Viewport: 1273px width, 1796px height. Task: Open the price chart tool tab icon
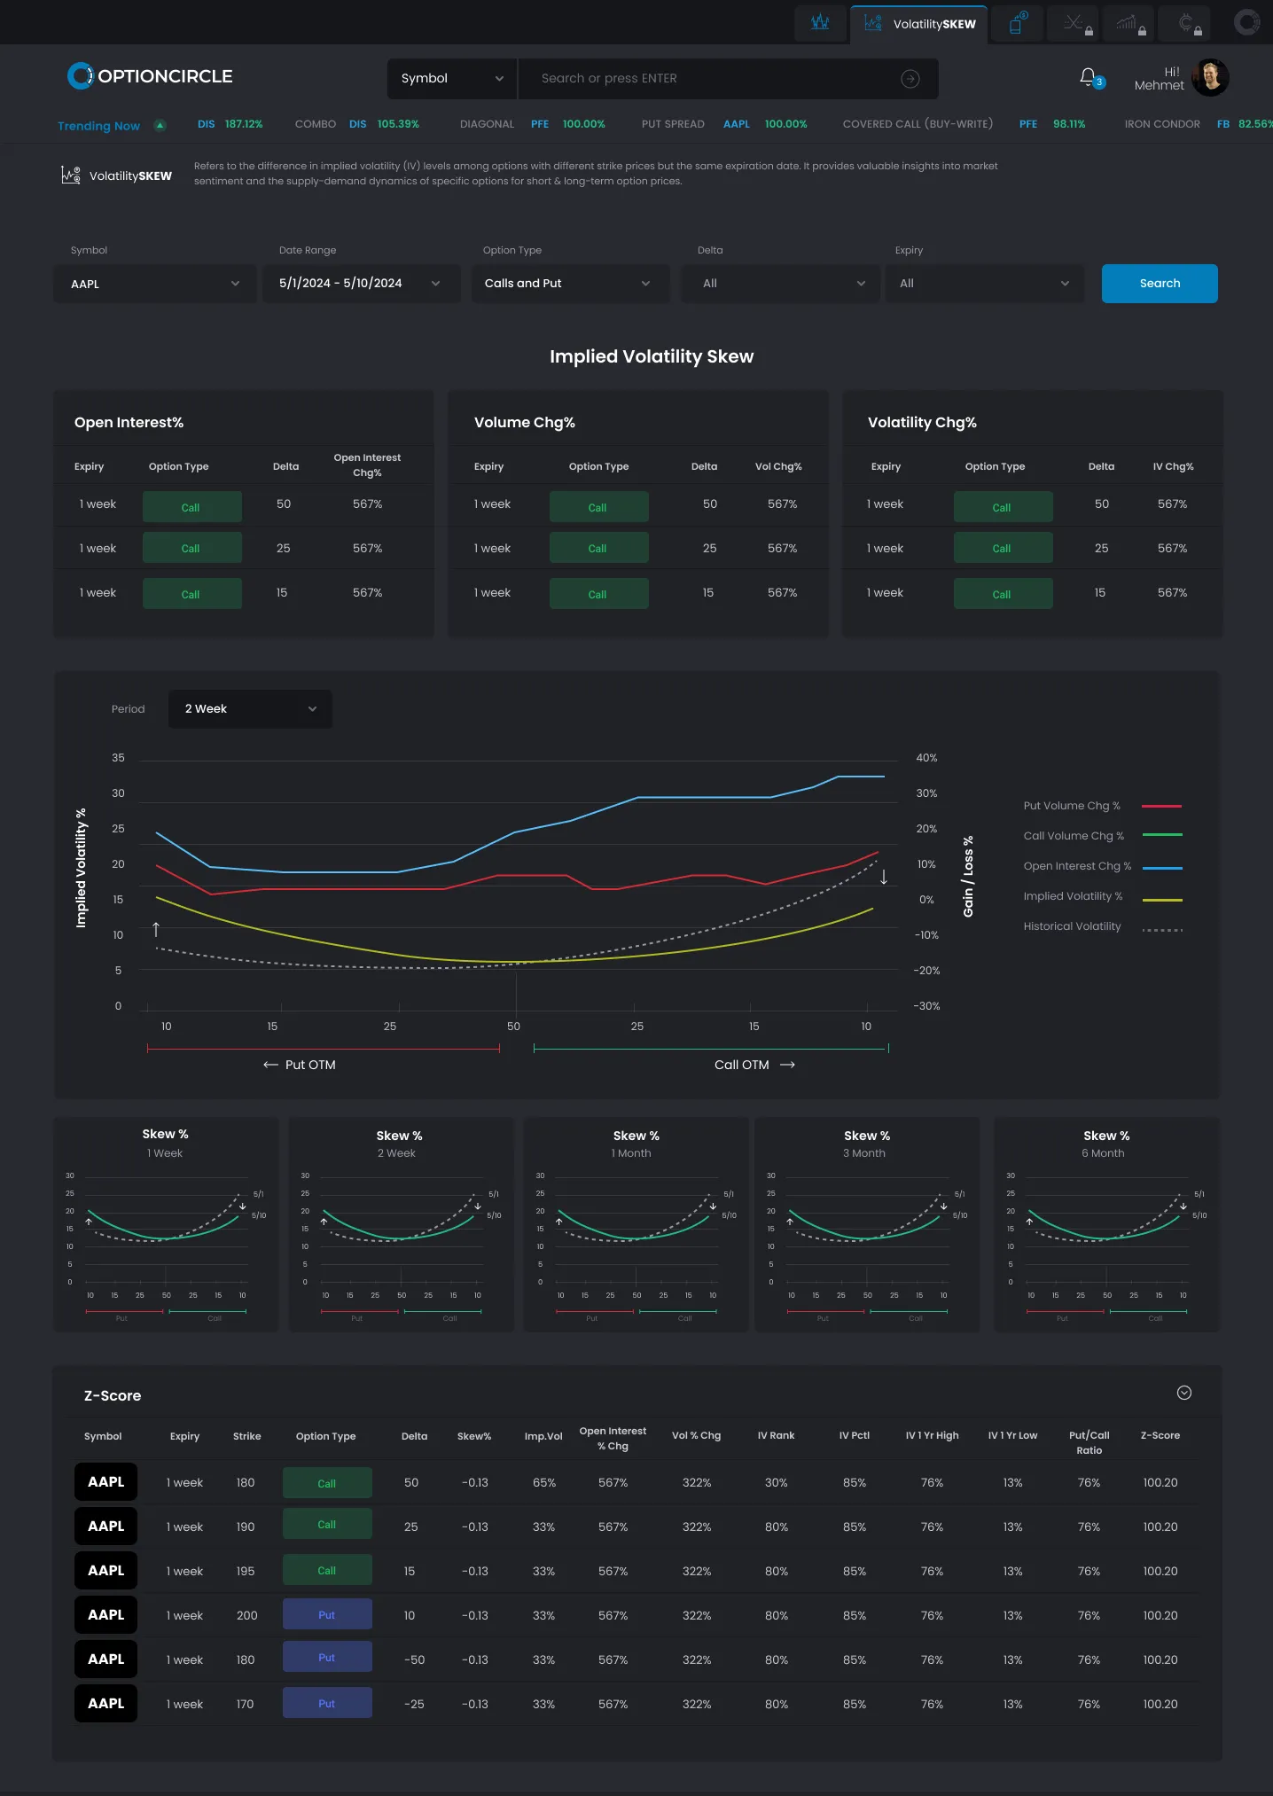pyautogui.click(x=821, y=23)
